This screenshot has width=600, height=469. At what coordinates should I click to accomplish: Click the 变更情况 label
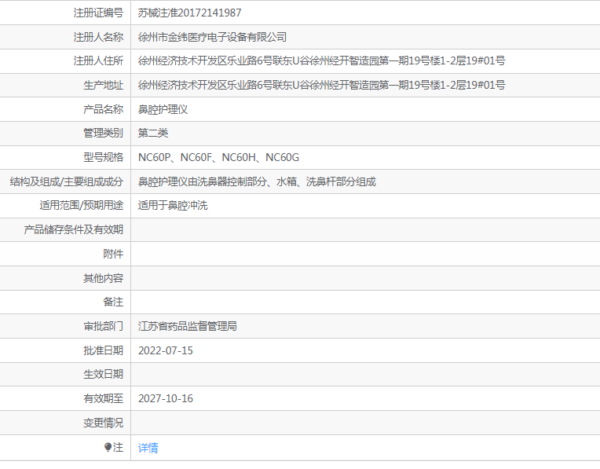[x=104, y=423]
